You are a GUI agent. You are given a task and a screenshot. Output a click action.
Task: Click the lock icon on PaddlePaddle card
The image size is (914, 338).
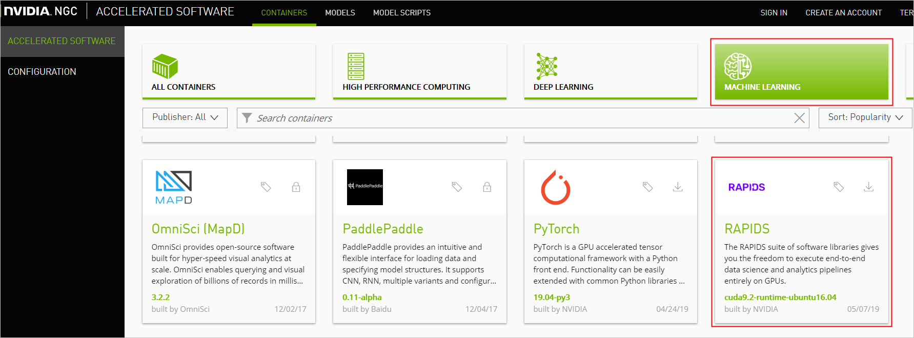click(487, 187)
